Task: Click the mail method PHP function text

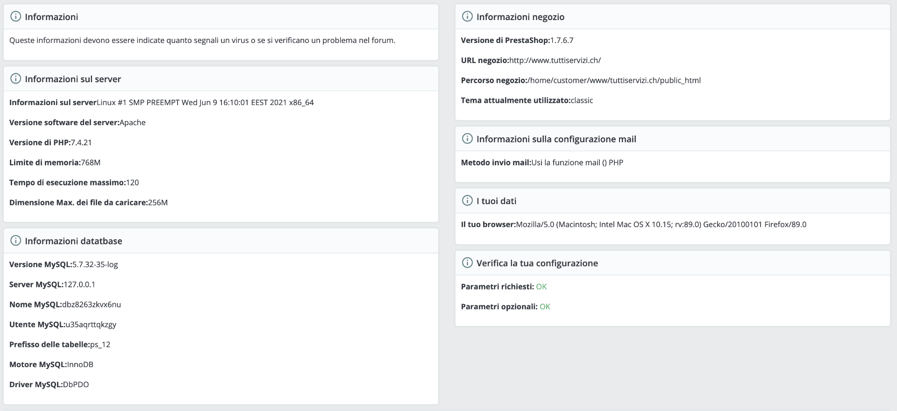Action: point(577,163)
